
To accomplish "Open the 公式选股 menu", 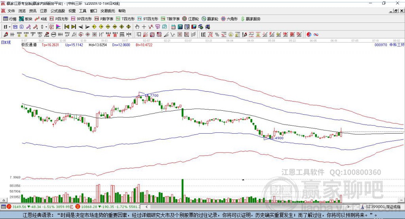I will [x=57, y=11].
